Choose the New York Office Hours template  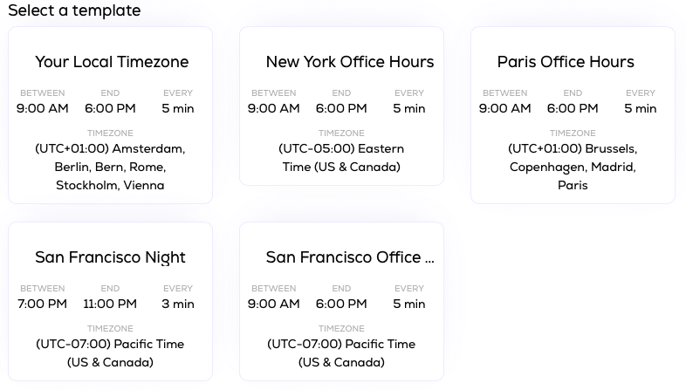tap(341, 106)
